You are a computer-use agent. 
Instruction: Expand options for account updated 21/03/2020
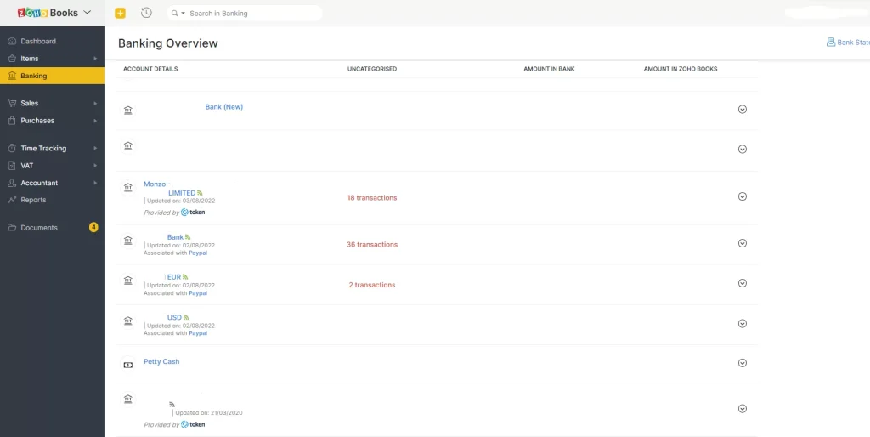(743, 409)
